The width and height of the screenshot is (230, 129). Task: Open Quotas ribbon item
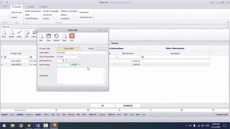click(46, 19)
